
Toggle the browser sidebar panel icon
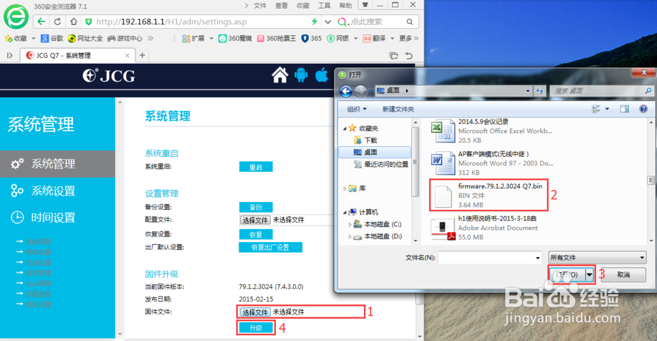[10, 55]
